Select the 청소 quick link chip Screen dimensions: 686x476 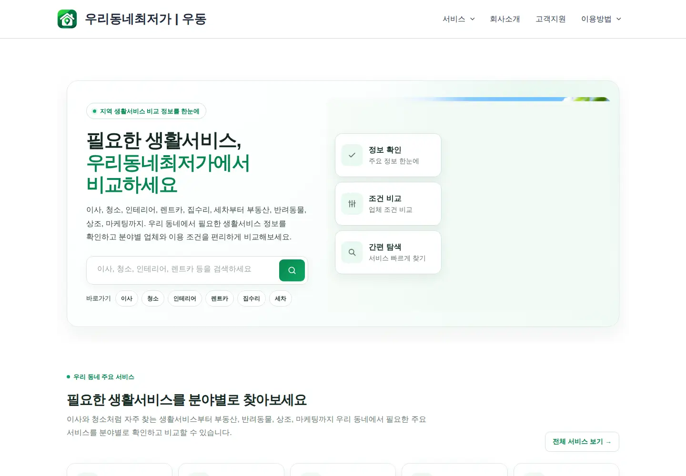tap(153, 298)
